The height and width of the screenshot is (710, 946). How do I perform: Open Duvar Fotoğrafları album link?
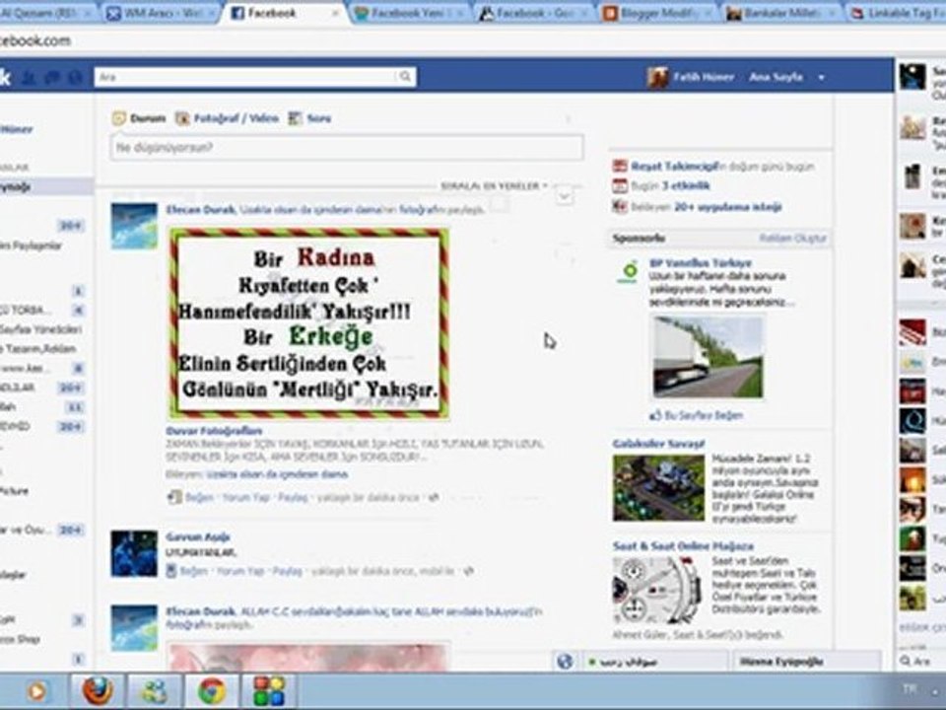(214, 431)
